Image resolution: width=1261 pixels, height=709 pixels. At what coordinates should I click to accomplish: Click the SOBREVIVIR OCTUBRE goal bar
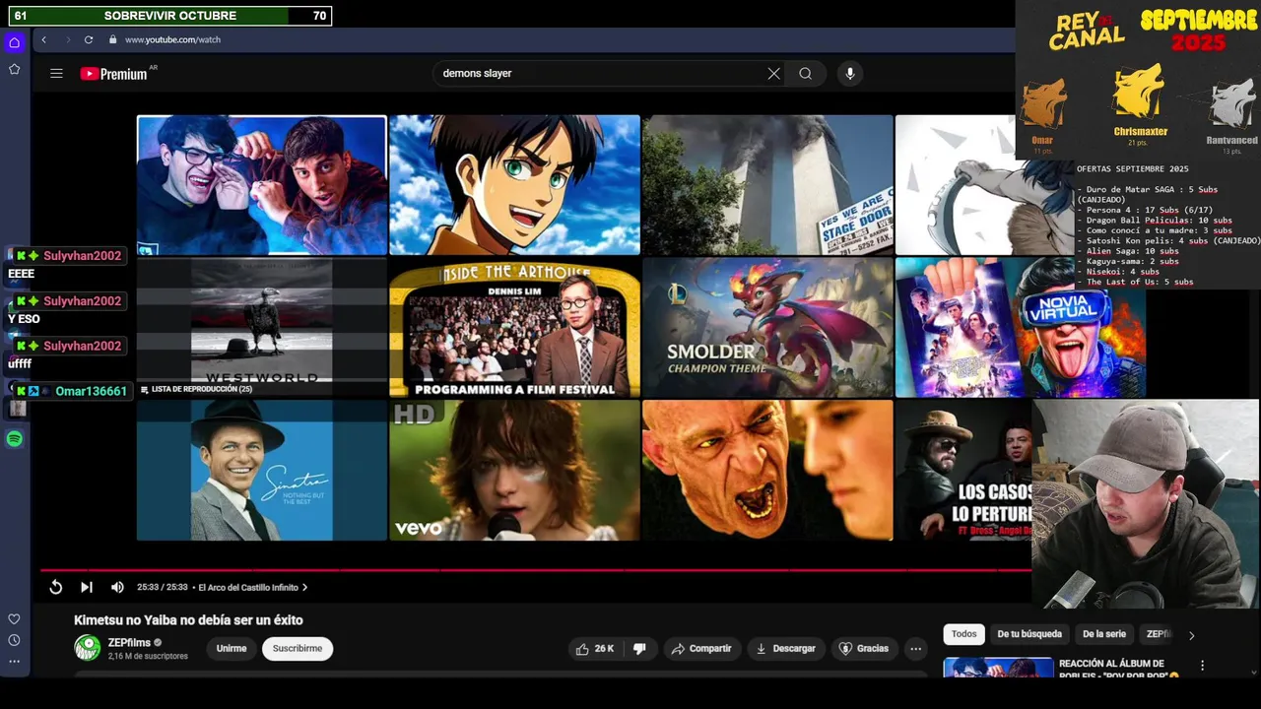tap(170, 16)
